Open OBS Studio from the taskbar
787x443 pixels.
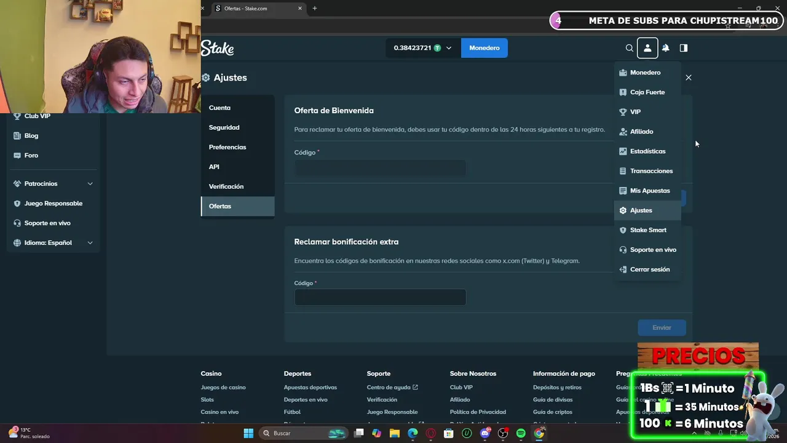pos(503,433)
